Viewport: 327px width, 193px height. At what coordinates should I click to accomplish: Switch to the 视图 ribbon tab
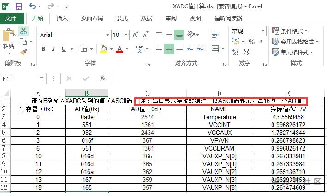tap(195, 18)
